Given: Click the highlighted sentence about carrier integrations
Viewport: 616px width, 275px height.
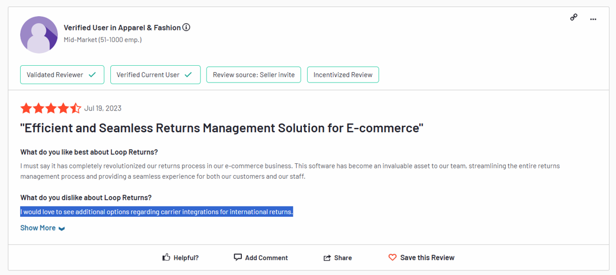Looking at the screenshot, I should 157,212.
